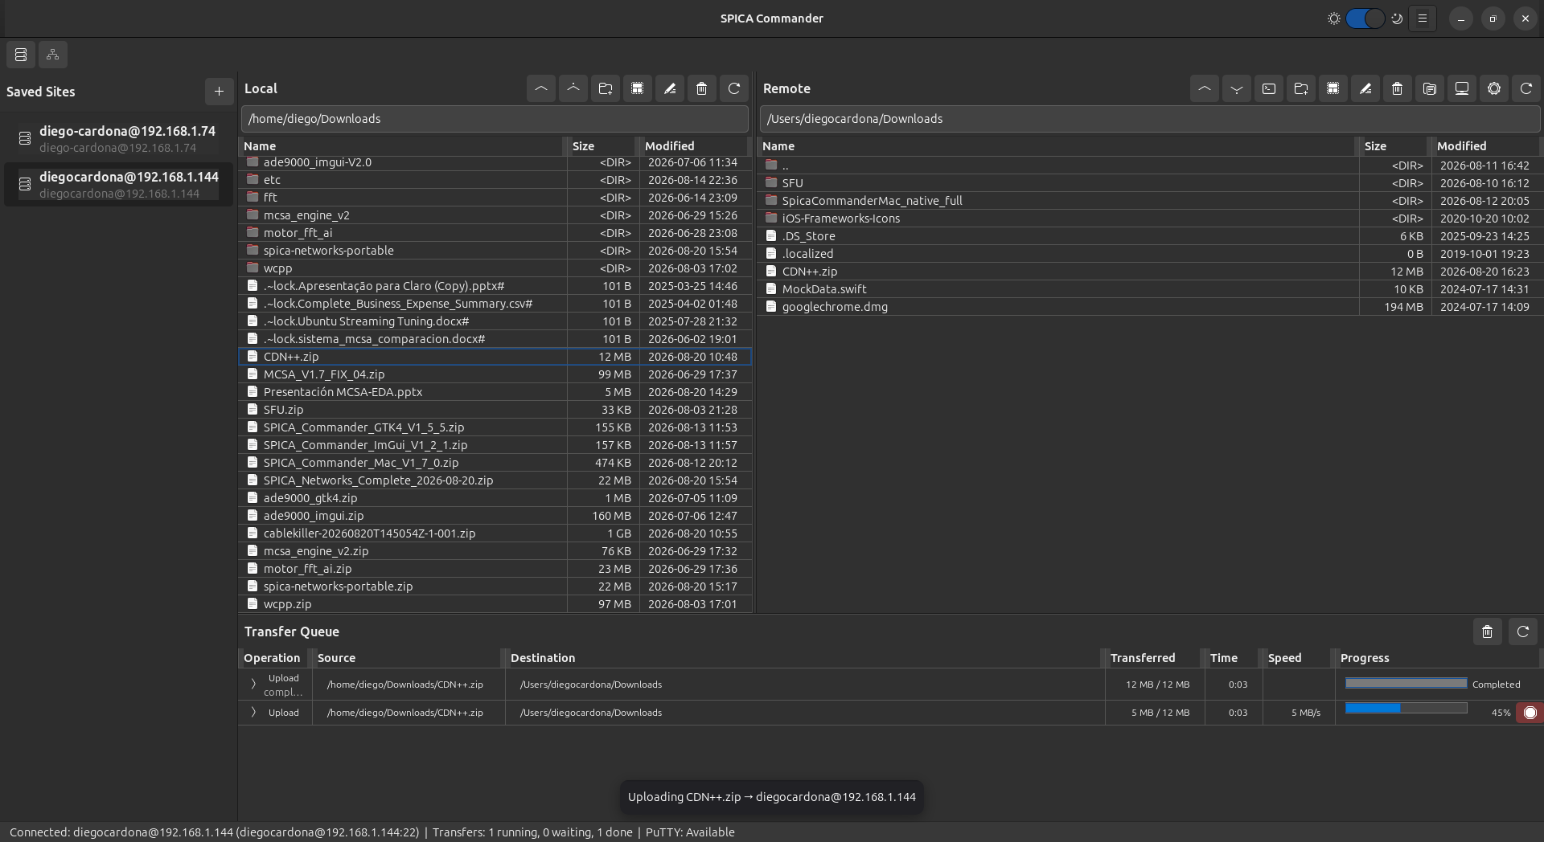
Task: Select local folder spica-networks-portable
Action: [495, 251]
